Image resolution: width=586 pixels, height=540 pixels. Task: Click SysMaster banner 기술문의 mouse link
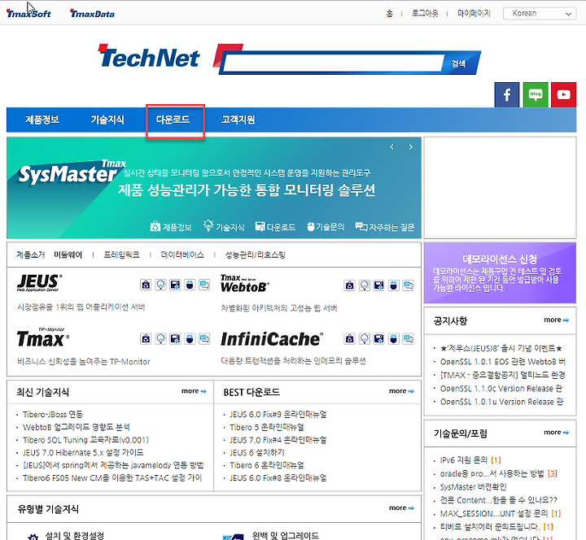[x=325, y=226]
